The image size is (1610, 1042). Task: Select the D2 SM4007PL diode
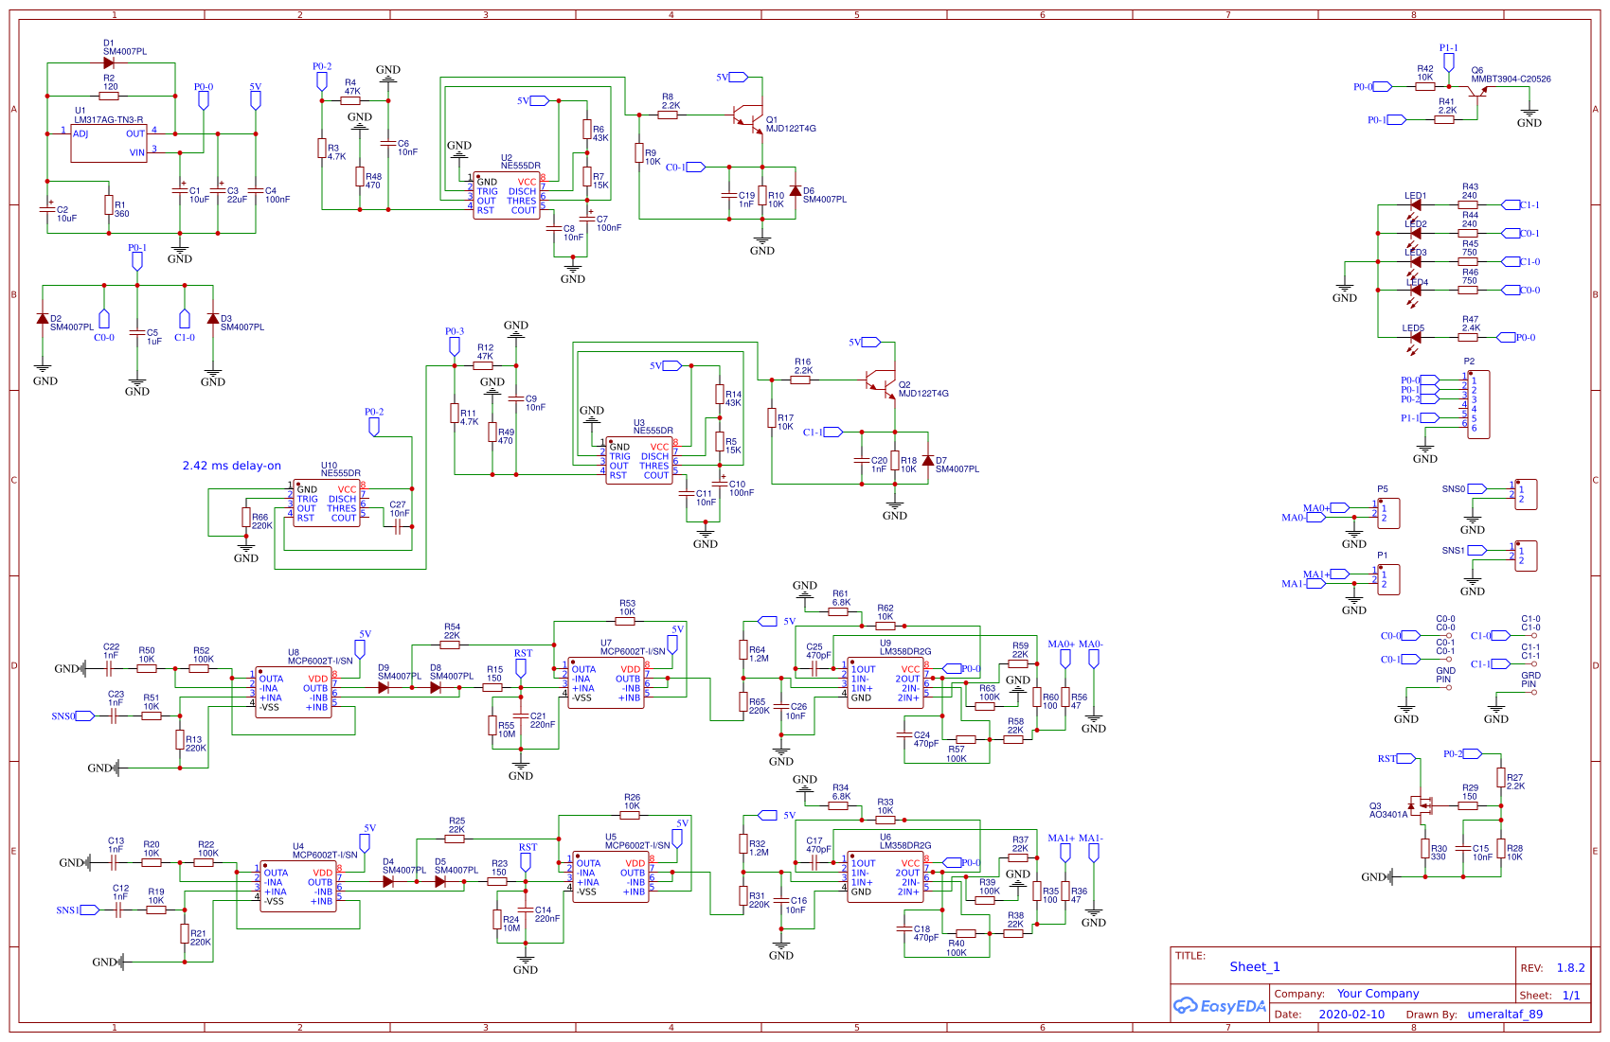click(x=43, y=319)
